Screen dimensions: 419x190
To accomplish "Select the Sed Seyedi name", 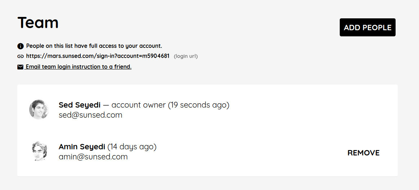I will pos(80,105).
